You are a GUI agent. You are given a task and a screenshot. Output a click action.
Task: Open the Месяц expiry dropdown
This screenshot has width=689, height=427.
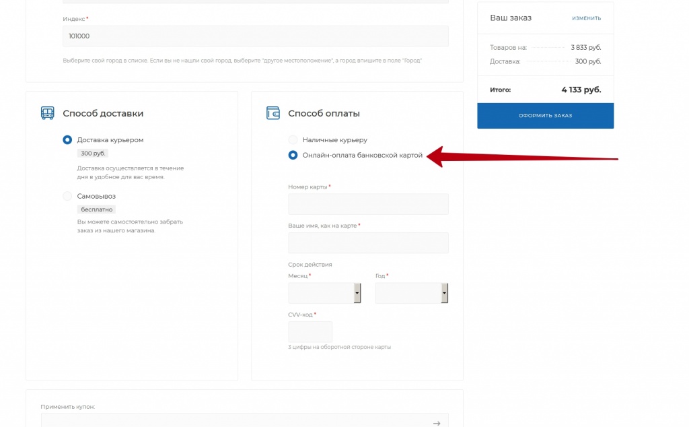pyautogui.click(x=324, y=293)
